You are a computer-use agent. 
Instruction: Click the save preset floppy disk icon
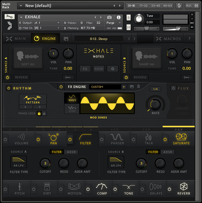(66, 39)
